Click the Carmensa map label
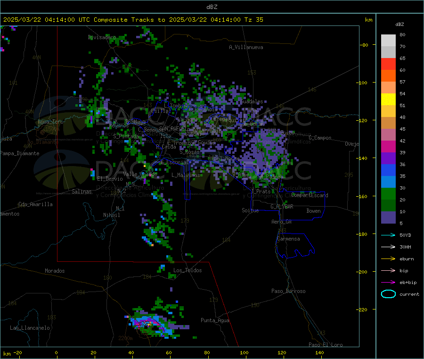The image size is (424, 359). tap(288, 239)
